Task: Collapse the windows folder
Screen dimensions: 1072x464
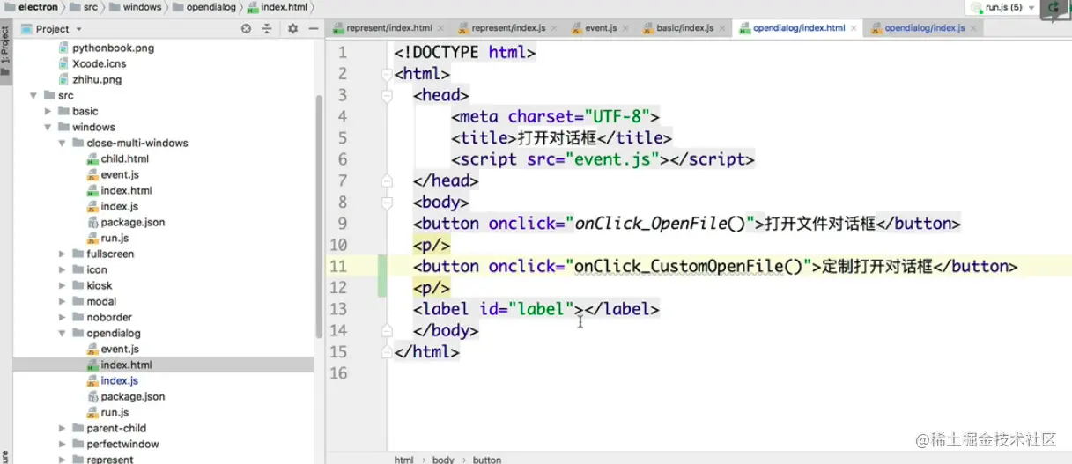Action: (x=48, y=127)
